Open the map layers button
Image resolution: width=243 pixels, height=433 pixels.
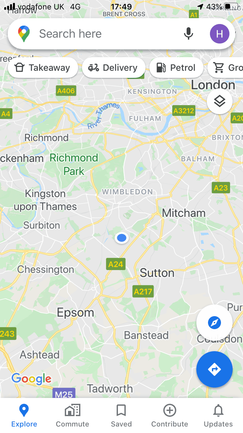220,101
